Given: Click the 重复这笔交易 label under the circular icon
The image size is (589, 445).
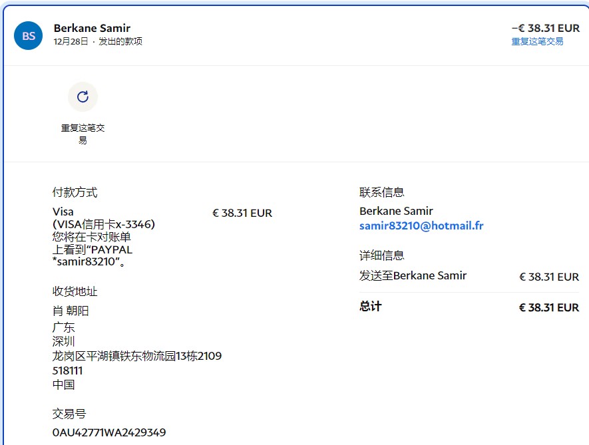Looking at the screenshot, I should (83, 134).
